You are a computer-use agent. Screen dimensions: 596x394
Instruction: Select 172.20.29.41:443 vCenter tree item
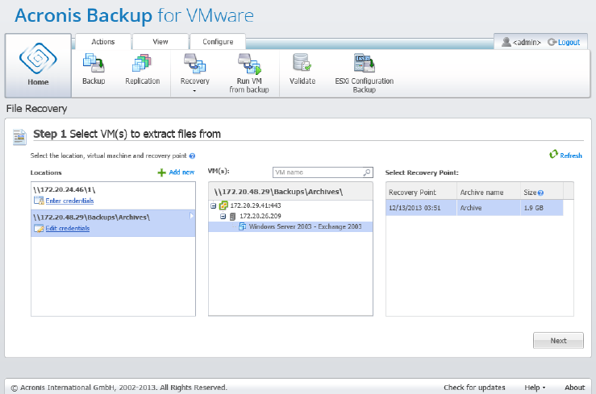[256, 205]
